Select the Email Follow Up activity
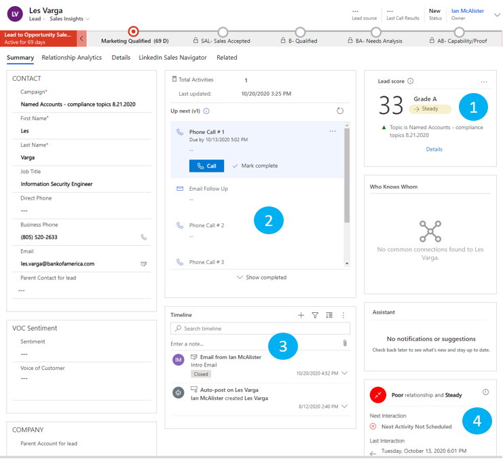The height and width of the screenshot is (463, 503). pos(208,189)
